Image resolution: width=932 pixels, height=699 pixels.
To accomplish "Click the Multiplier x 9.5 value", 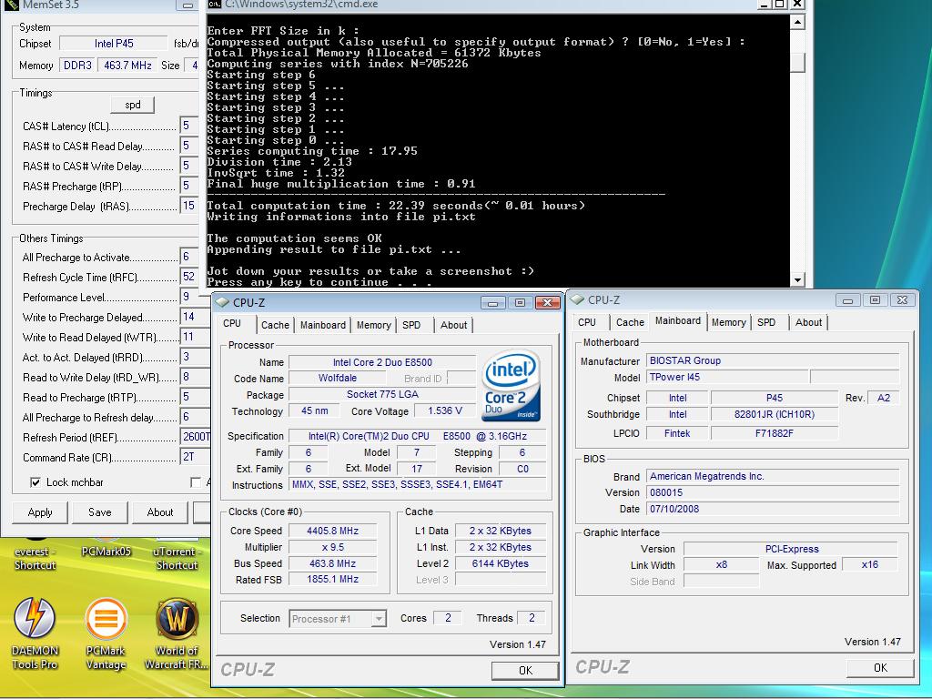I will pyautogui.click(x=332, y=547).
